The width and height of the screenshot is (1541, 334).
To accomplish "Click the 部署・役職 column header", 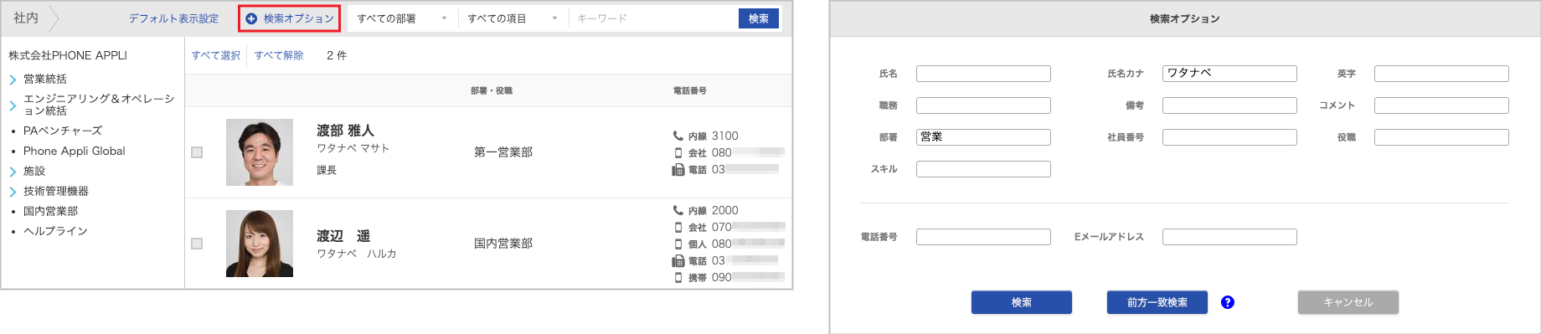I will (492, 90).
